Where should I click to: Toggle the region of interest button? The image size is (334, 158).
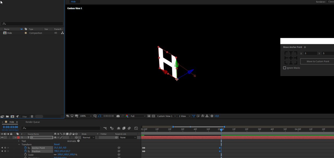(149, 116)
